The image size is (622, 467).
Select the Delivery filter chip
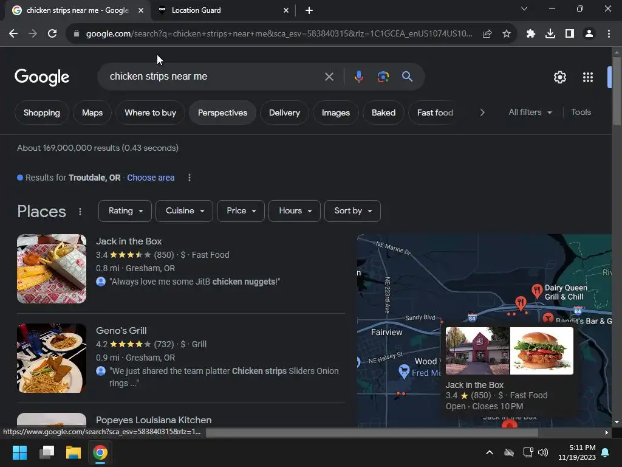point(284,112)
